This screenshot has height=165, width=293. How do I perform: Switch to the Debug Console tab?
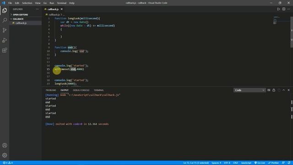(81, 90)
